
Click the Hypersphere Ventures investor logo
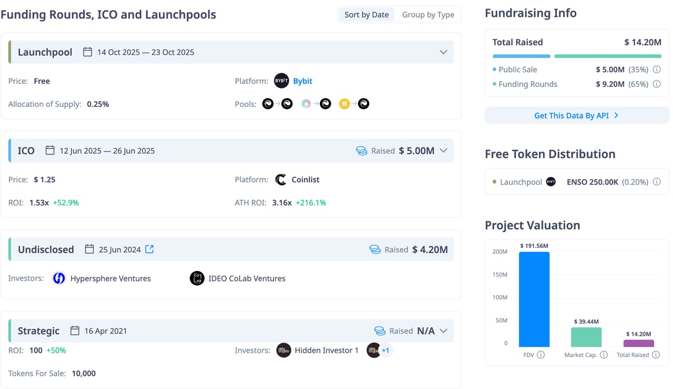click(59, 278)
